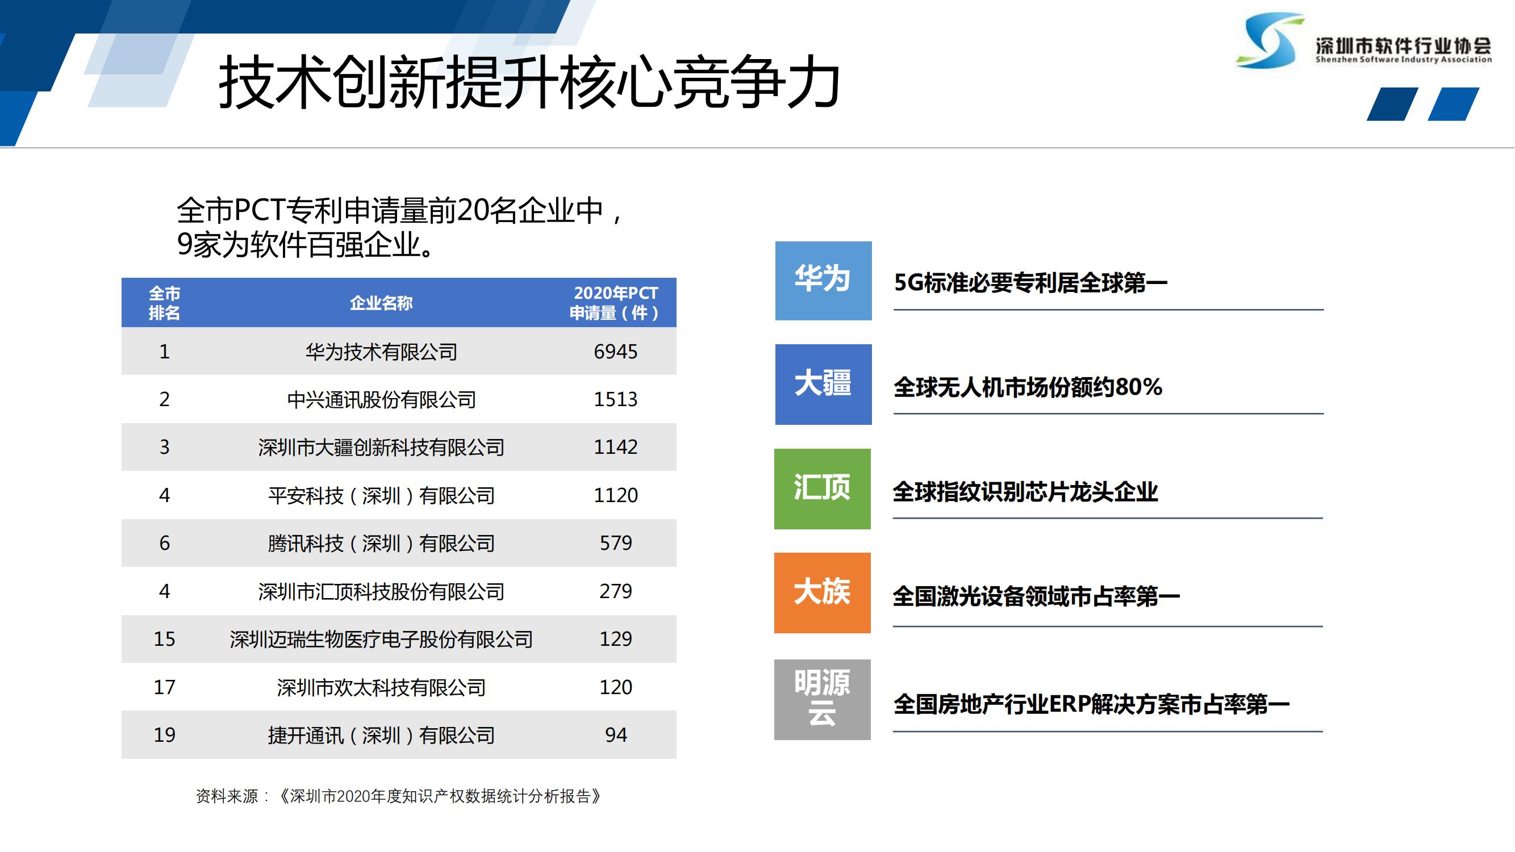
Task: Select the cell 平安科技（深圳）有限公司
Action: (381, 496)
